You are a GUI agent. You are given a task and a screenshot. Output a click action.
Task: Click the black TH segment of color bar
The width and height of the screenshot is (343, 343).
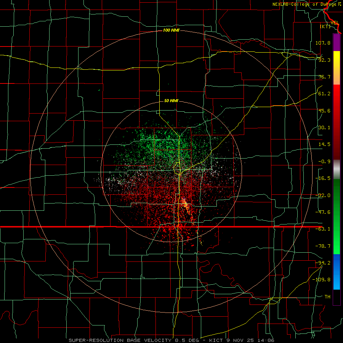(337, 297)
